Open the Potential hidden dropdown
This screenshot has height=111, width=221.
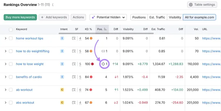coord(108,17)
